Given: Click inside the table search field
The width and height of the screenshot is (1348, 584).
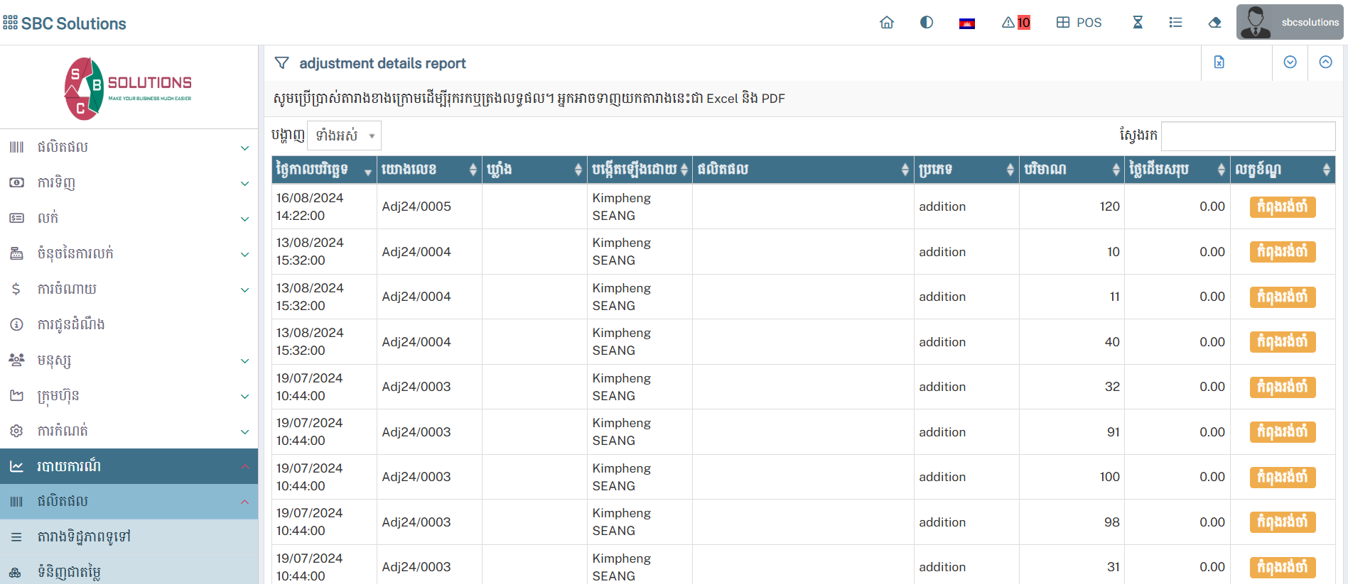Looking at the screenshot, I should (1247, 136).
